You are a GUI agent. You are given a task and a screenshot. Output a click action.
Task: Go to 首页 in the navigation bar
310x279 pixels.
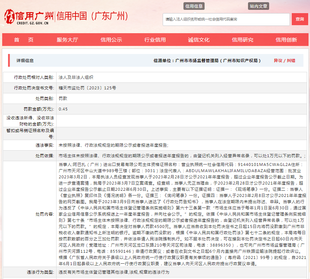[24, 40]
